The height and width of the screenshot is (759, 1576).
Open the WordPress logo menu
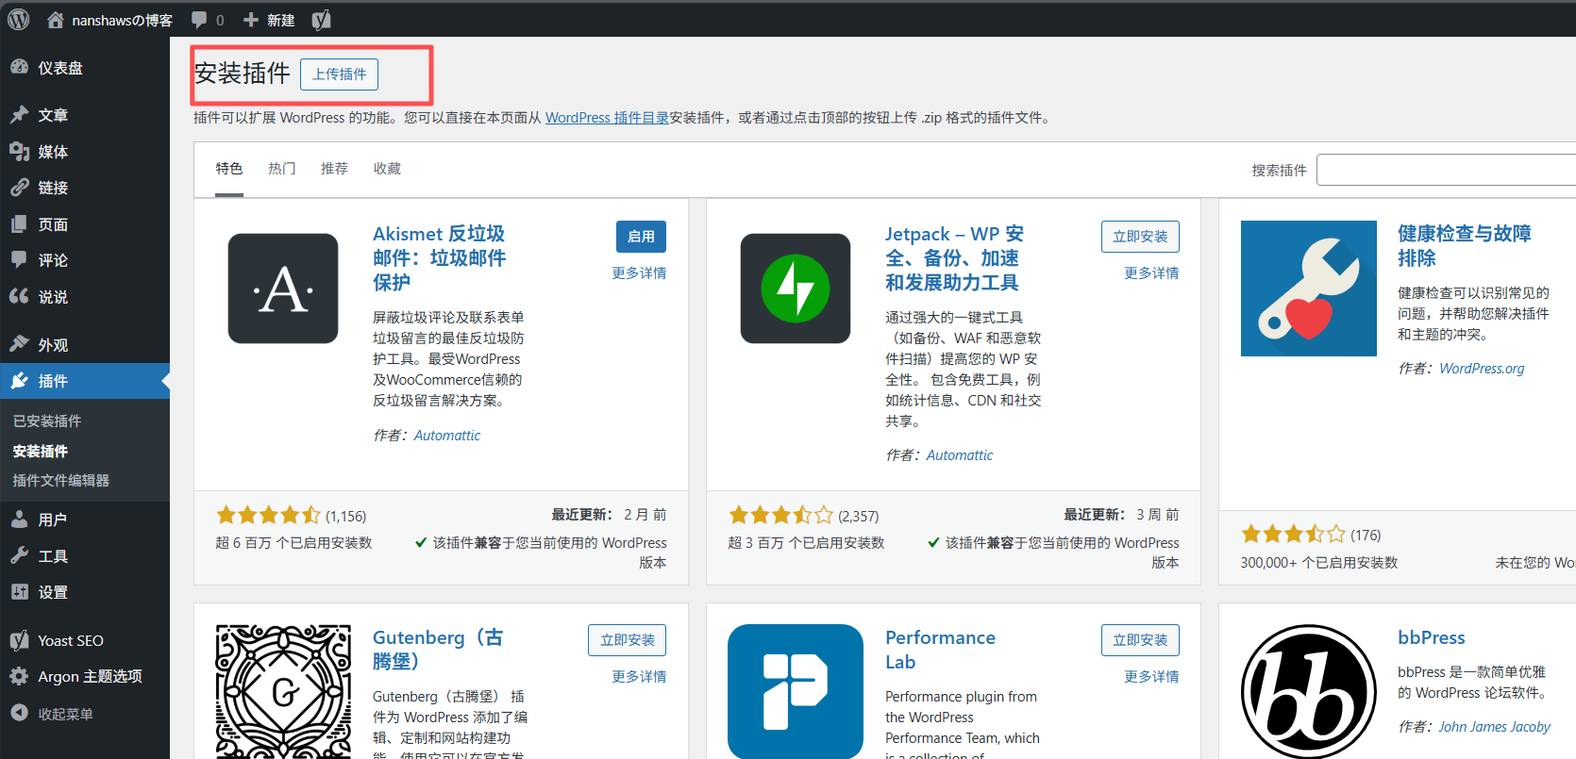tap(19, 20)
